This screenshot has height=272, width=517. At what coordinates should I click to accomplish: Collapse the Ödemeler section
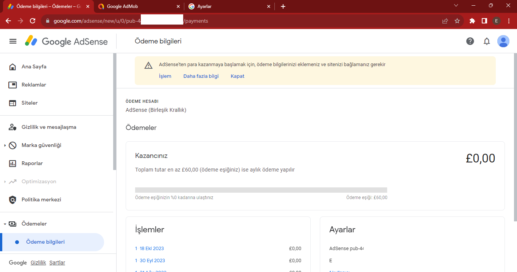click(x=5, y=224)
